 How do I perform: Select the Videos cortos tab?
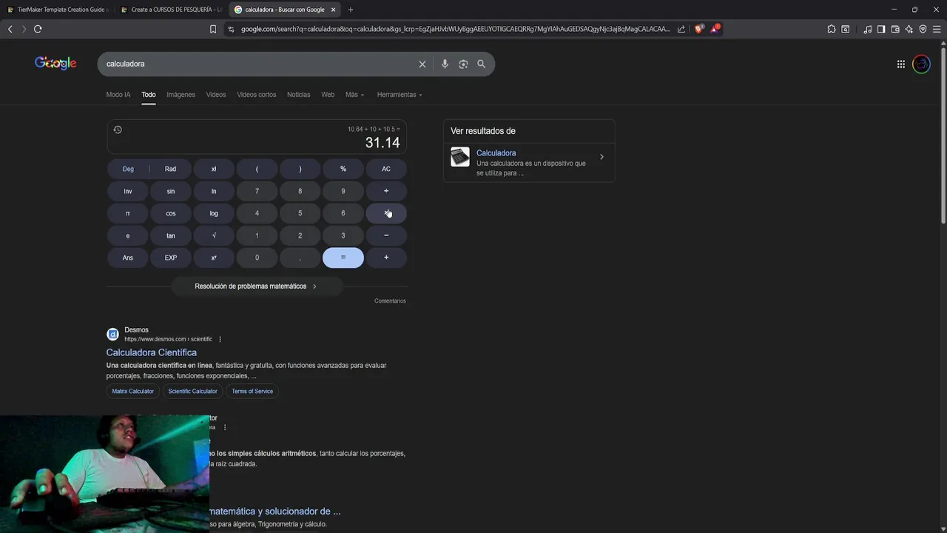click(x=257, y=95)
